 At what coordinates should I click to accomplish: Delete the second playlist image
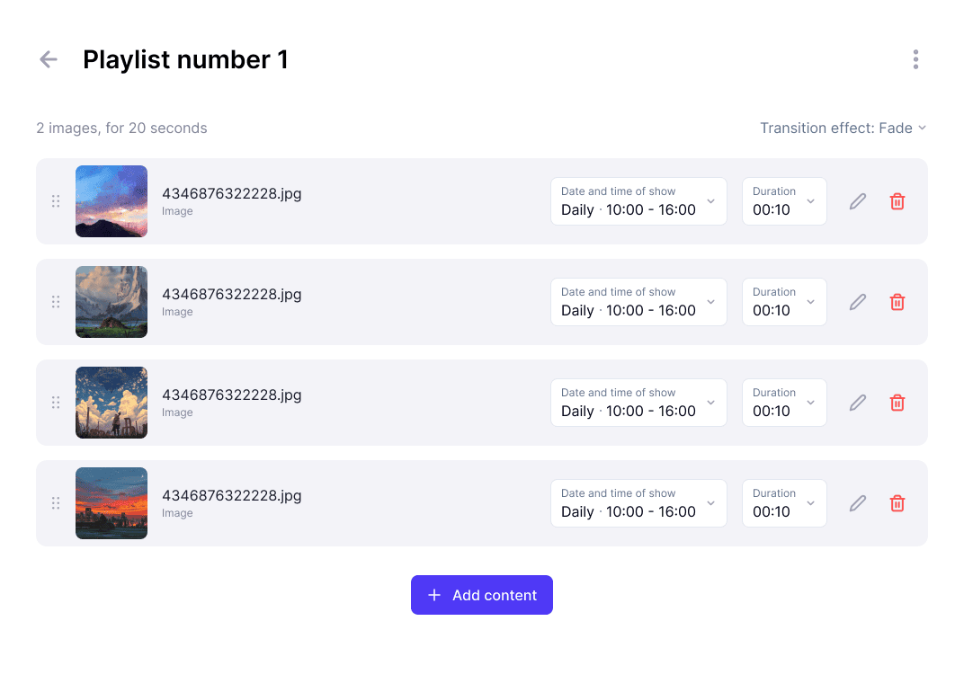tap(897, 302)
